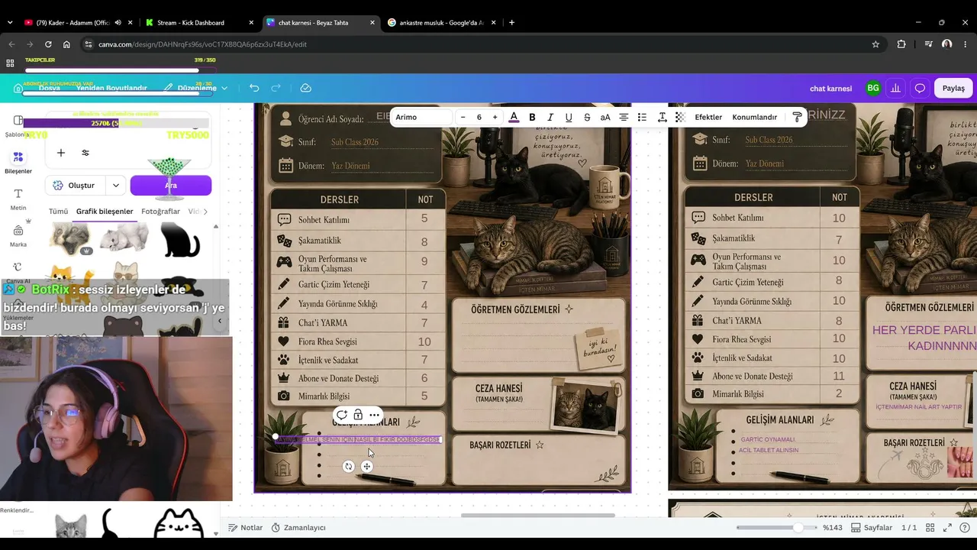Screen dimensions: 977x550
Task: Change text alignment
Action: (x=624, y=117)
